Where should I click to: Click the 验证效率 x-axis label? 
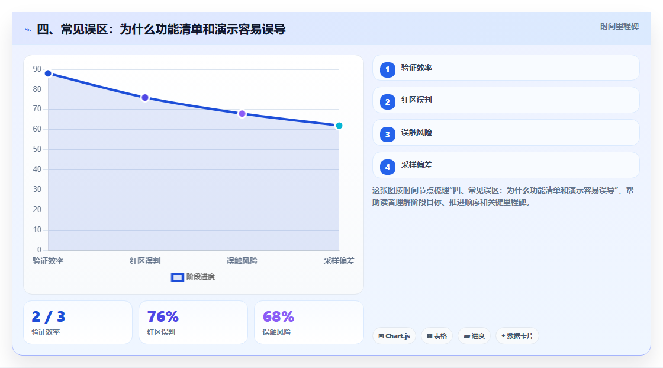pos(48,261)
